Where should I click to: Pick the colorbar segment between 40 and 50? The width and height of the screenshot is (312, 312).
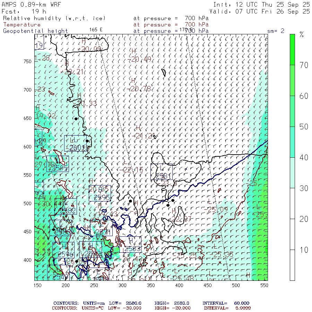pyautogui.click(x=292, y=142)
